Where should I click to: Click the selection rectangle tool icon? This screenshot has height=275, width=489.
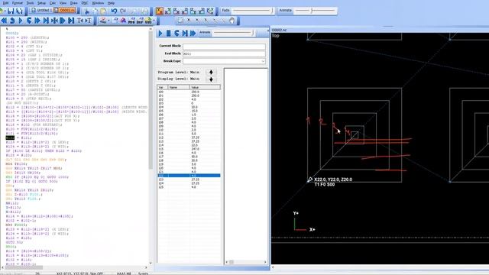(x=180, y=21)
